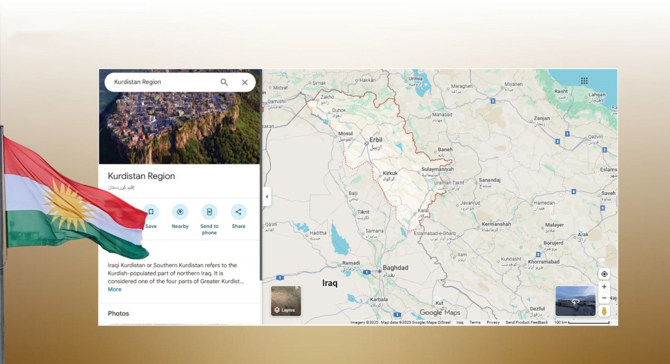
Task: Zoom in with the plus button
Action: click(604, 286)
